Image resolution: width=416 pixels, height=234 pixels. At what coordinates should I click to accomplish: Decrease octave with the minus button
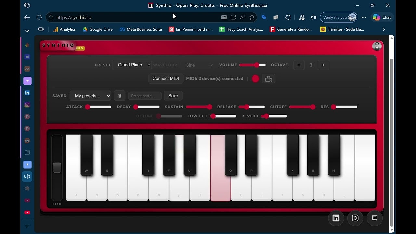point(299,65)
